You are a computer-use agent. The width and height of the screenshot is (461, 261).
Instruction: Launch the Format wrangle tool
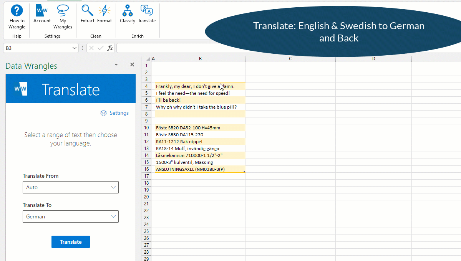(104, 14)
